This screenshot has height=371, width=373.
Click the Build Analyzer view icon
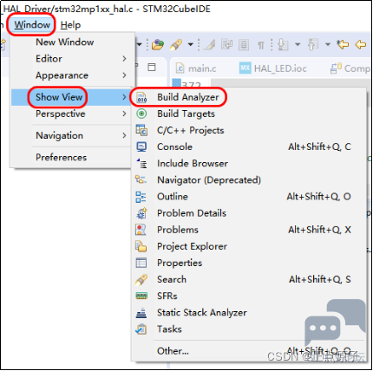pos(141,98)
